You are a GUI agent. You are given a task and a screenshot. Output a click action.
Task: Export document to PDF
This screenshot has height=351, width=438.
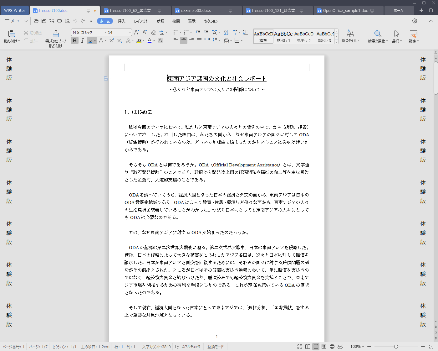52,21
